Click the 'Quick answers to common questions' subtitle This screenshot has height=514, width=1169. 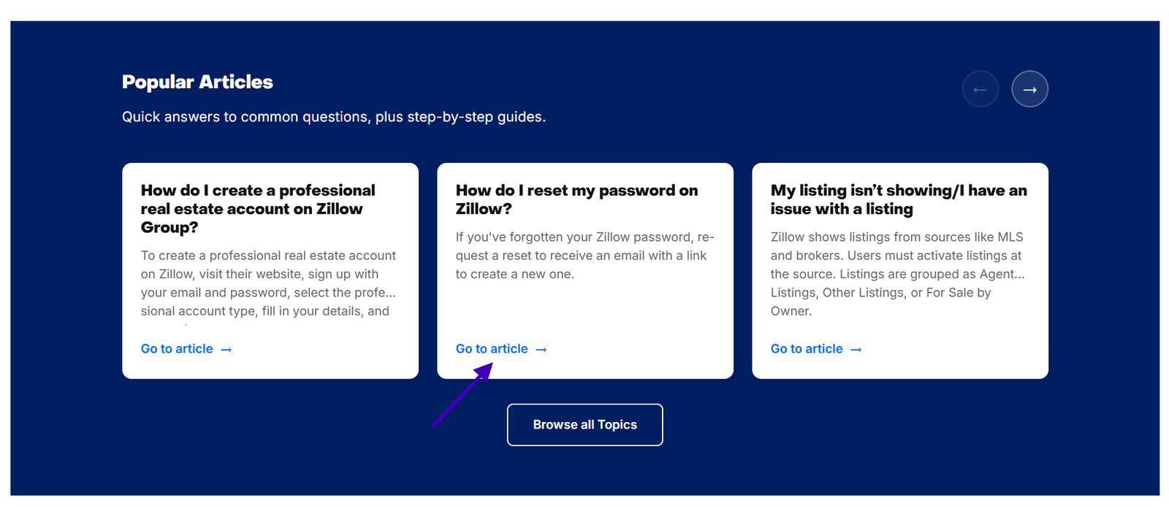(x=333, y=116)
